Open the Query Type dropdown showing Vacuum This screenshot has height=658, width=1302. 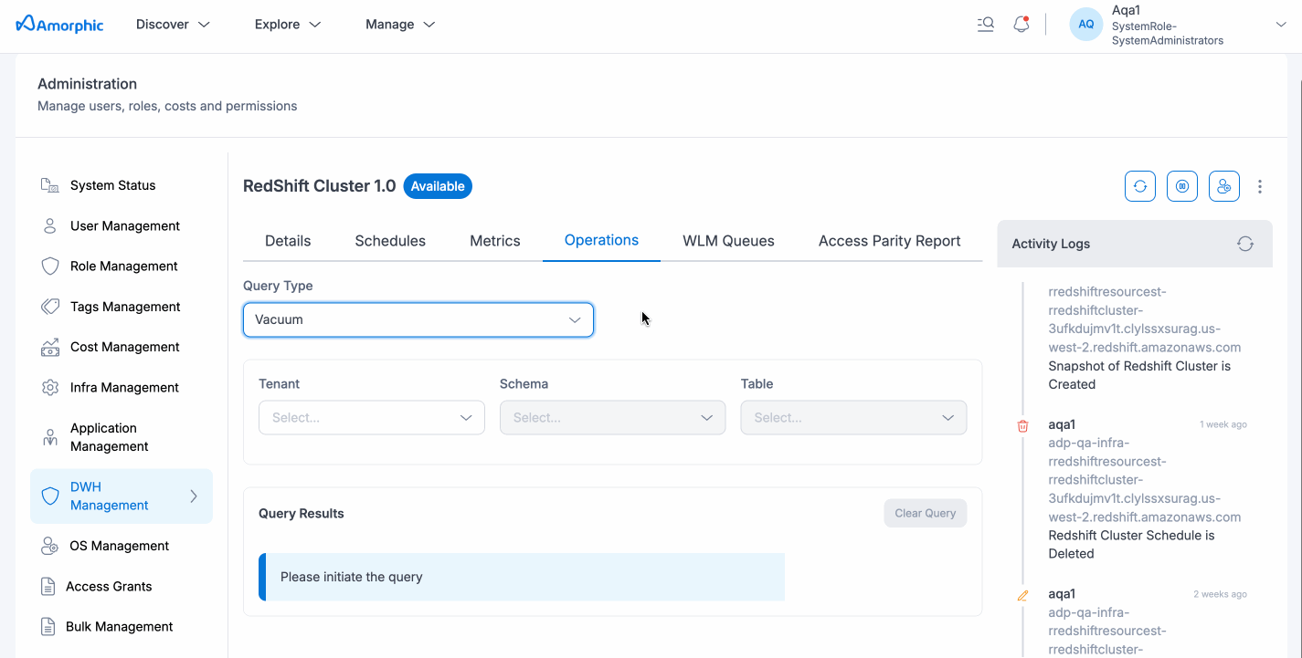point(418,319)
